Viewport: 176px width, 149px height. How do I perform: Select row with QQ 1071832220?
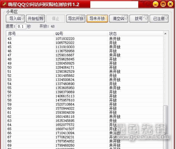(x=85, y=39)
